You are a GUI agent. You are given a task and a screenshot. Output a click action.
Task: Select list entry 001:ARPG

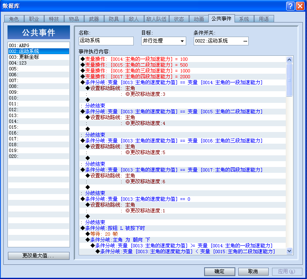[39, 45]
